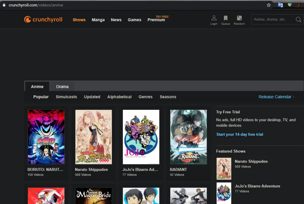Show the Simulcasts list

(66, 97)
